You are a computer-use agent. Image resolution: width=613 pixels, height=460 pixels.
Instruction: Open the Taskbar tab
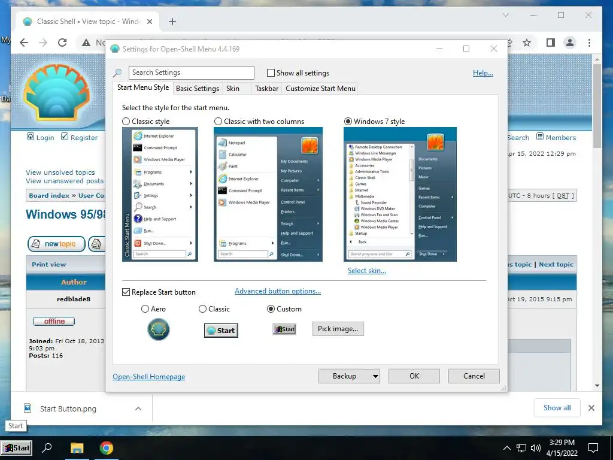pyautogui.click(x=266, y=89)
